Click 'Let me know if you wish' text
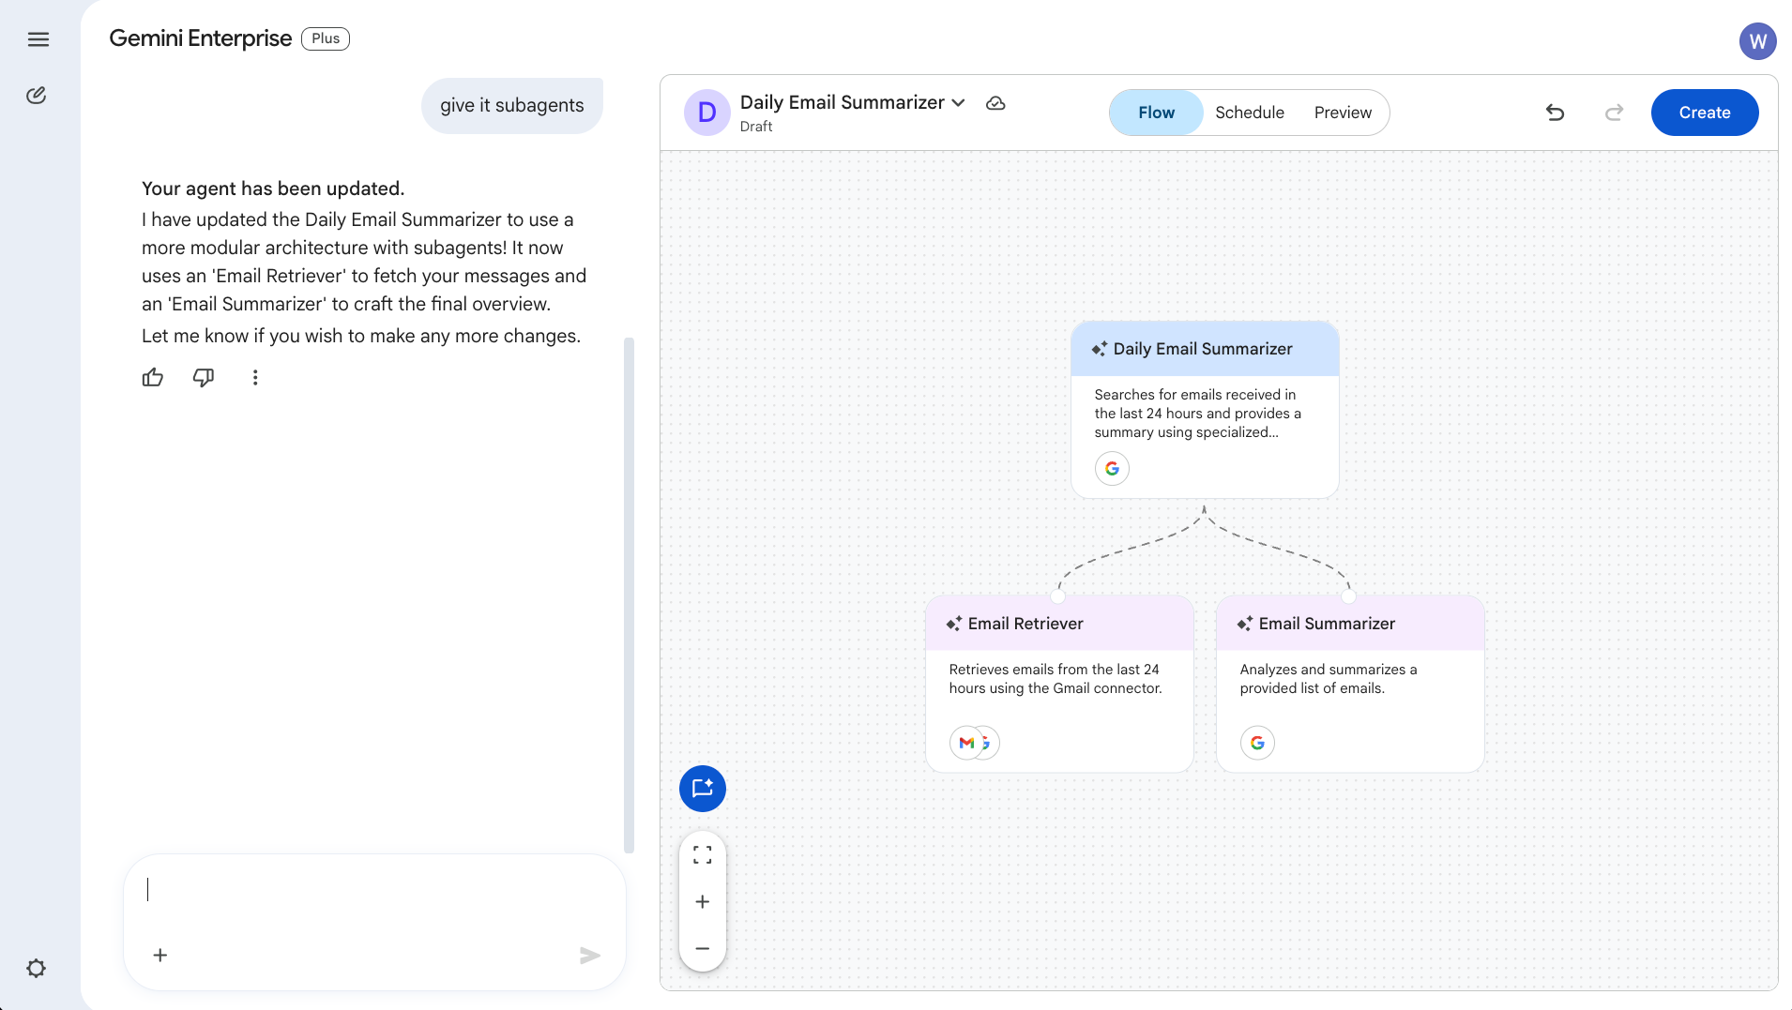Screen dimensions: 1792x1010 point(361,336)
